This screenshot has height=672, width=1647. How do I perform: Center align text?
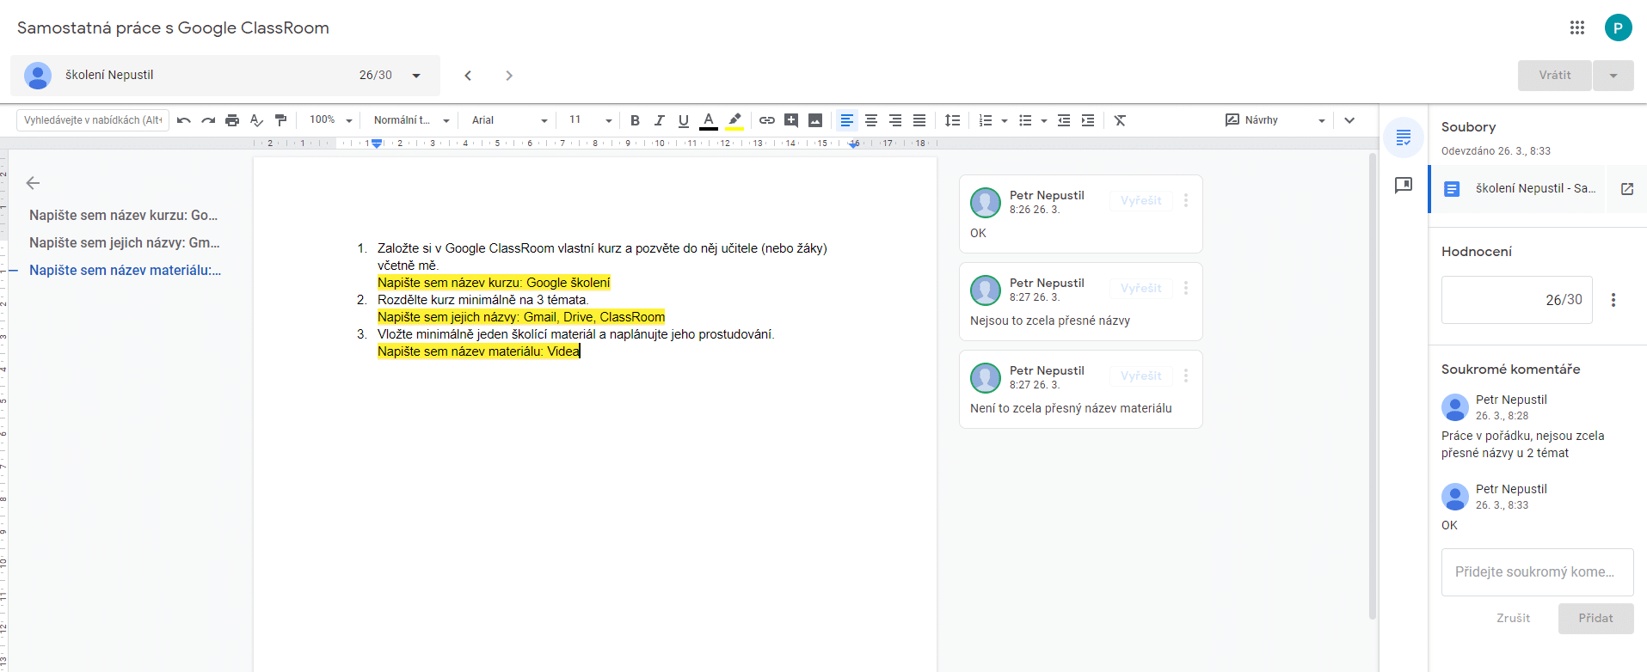(871, 120)
